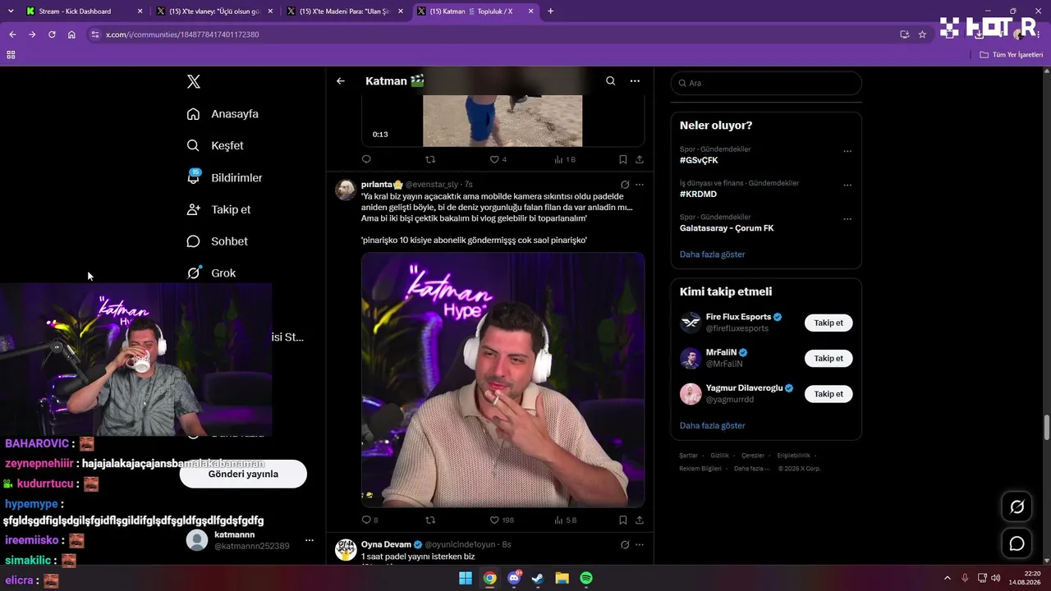Open Keşfet explore page
Image resolution: width=1051 pixels, height=591 pixels.
pos(215,145)
